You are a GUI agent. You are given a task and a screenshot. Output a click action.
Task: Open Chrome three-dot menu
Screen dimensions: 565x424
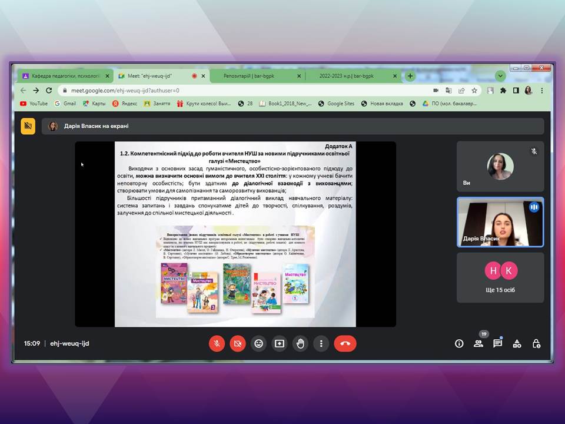pyautogui.click(x=542, y=91)
